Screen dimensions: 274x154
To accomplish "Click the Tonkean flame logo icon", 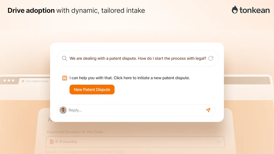I will [235, 10].
